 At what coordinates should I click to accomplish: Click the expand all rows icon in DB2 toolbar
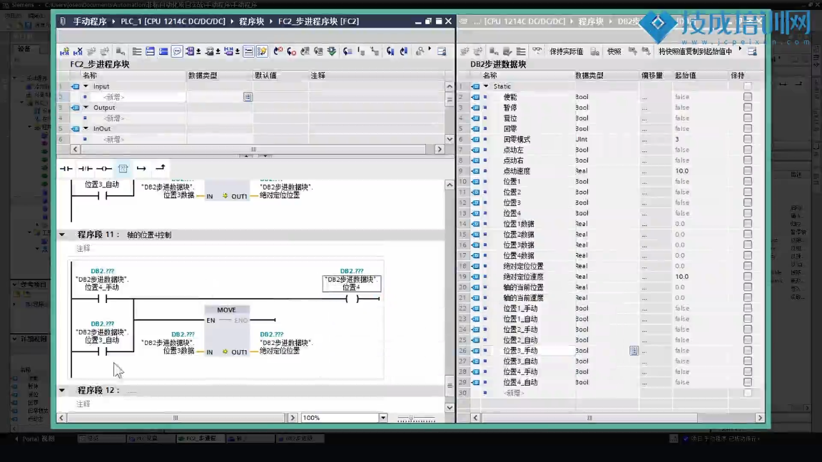(x=521, y=51)
